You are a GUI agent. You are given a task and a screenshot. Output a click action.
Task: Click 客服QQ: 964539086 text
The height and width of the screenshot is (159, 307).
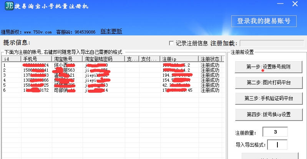point(76,32)
